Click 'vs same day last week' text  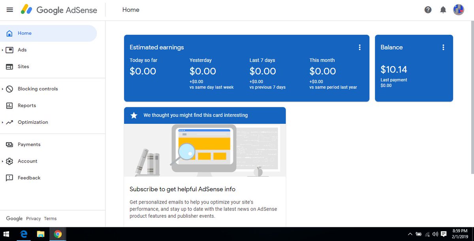[212, 87]
